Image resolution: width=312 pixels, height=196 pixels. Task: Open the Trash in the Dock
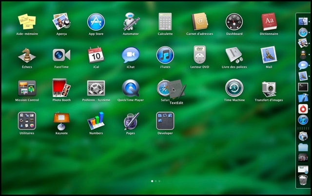pyautogui.click(x=303, y=180)
